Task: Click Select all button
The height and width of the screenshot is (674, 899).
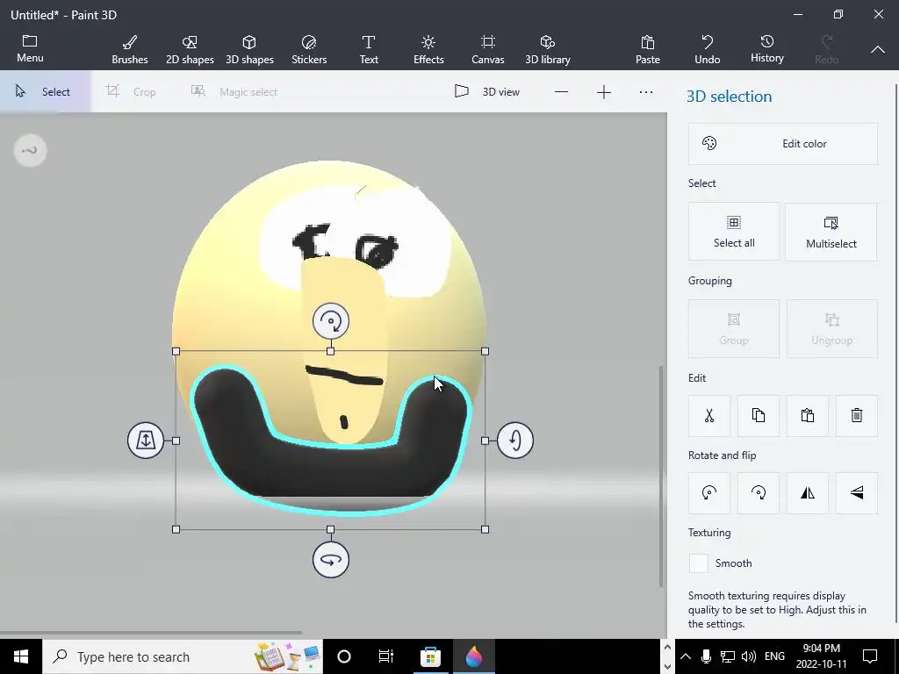Action: [734, 232]
